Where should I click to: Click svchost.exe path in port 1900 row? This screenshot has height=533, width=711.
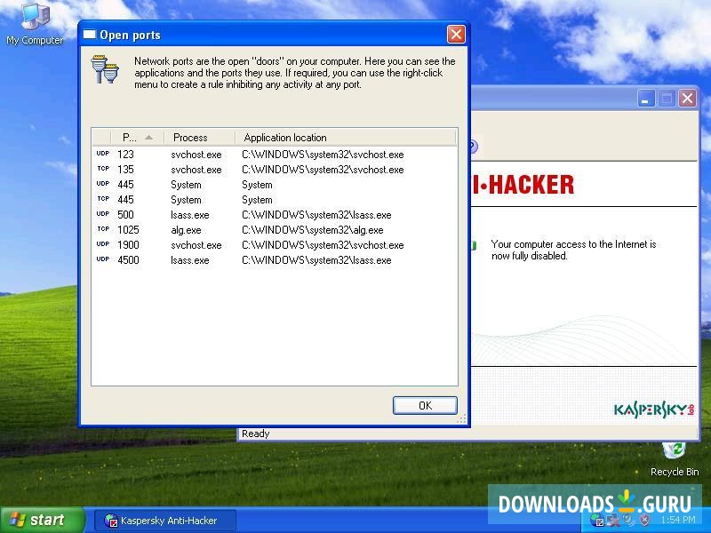pos(323,245)
